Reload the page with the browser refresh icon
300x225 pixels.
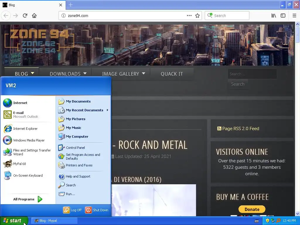25,16
